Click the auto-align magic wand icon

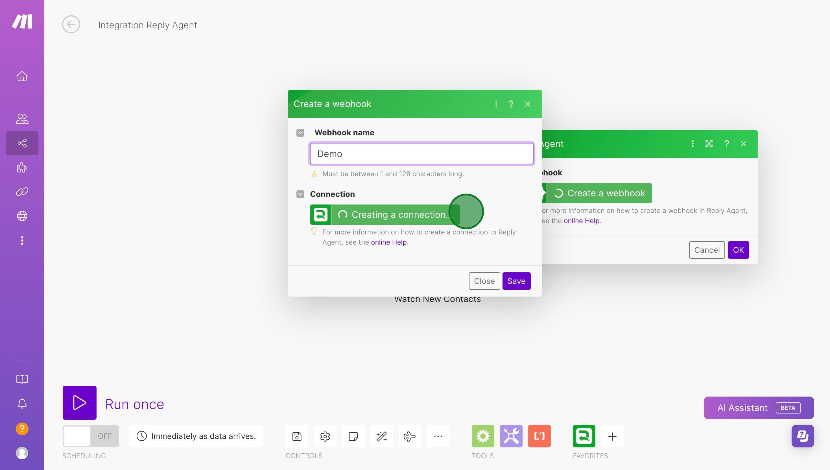(382, 436)
